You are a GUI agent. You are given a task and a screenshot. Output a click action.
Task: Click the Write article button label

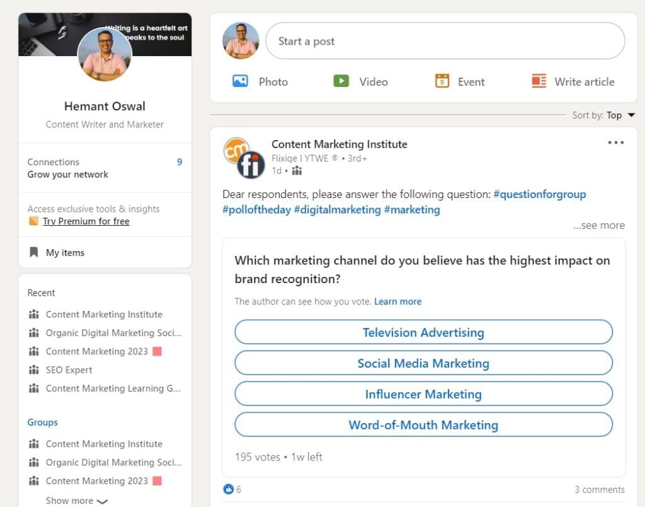point(585,81)
